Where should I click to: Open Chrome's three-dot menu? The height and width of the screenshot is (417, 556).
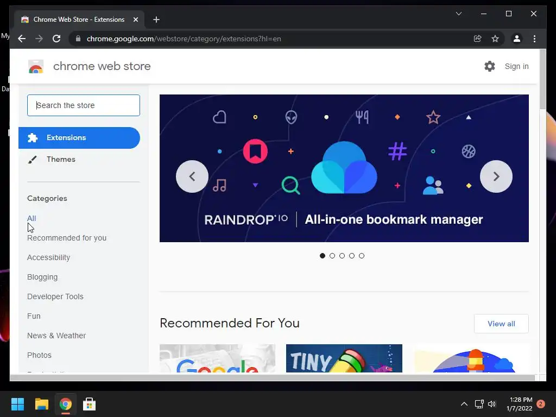click(x=534, y=39)
